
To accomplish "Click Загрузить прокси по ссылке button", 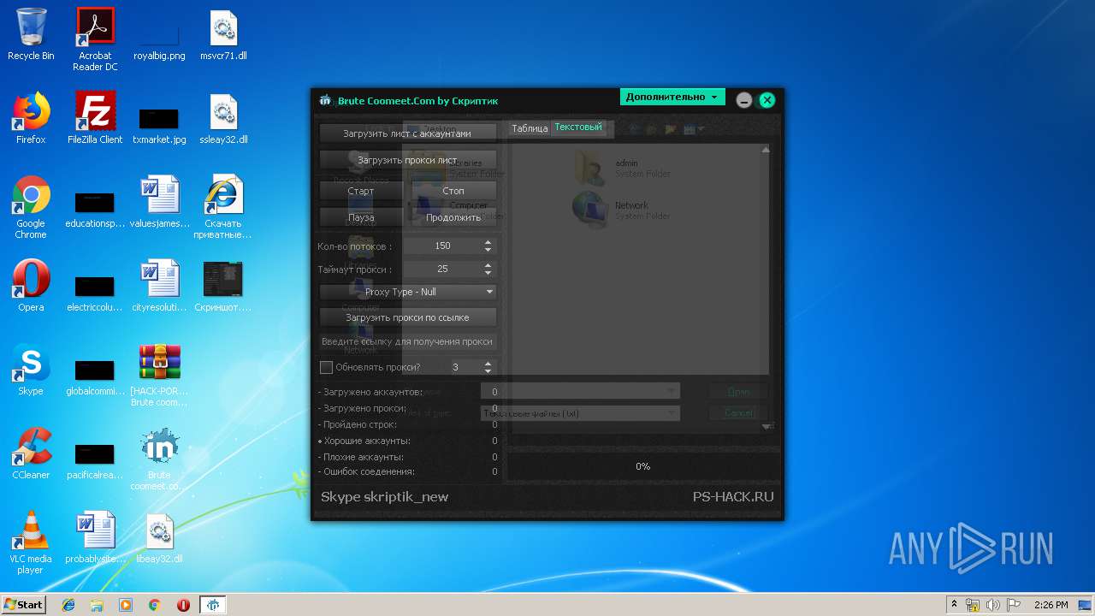I will 407,317.
